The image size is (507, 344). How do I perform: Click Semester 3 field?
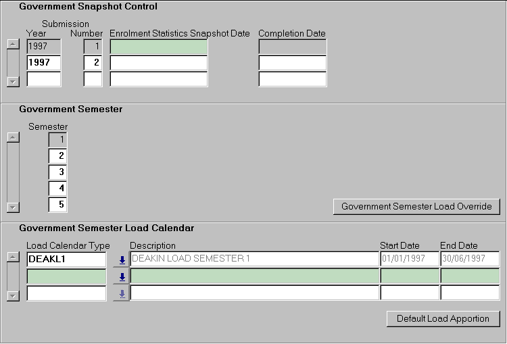point(57,172)
